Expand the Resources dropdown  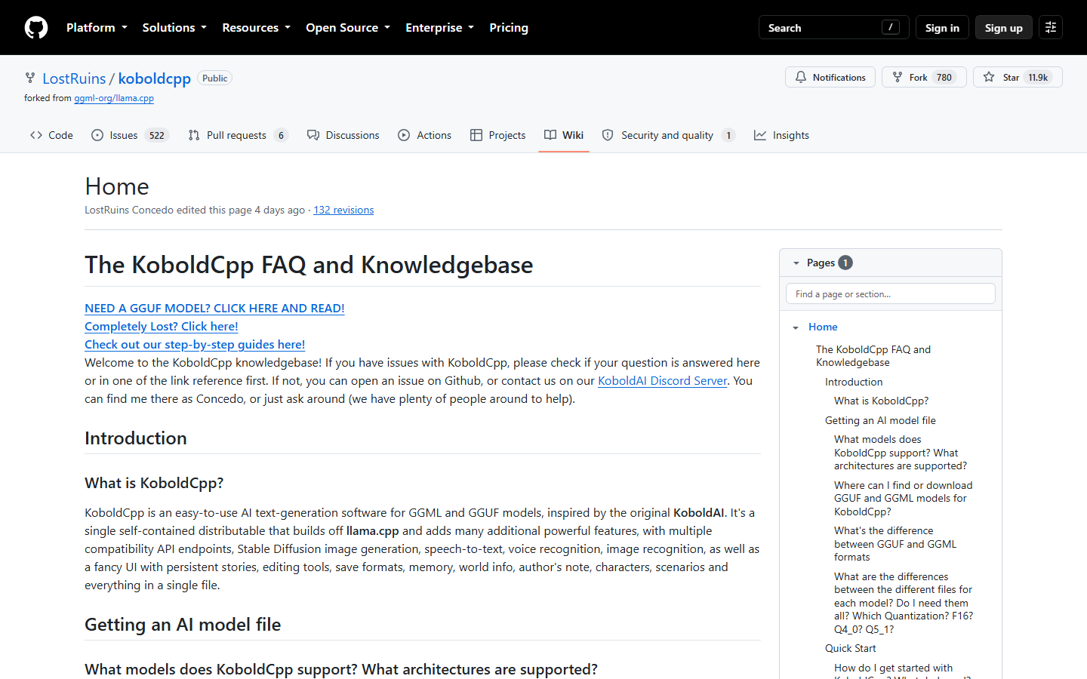256,28
